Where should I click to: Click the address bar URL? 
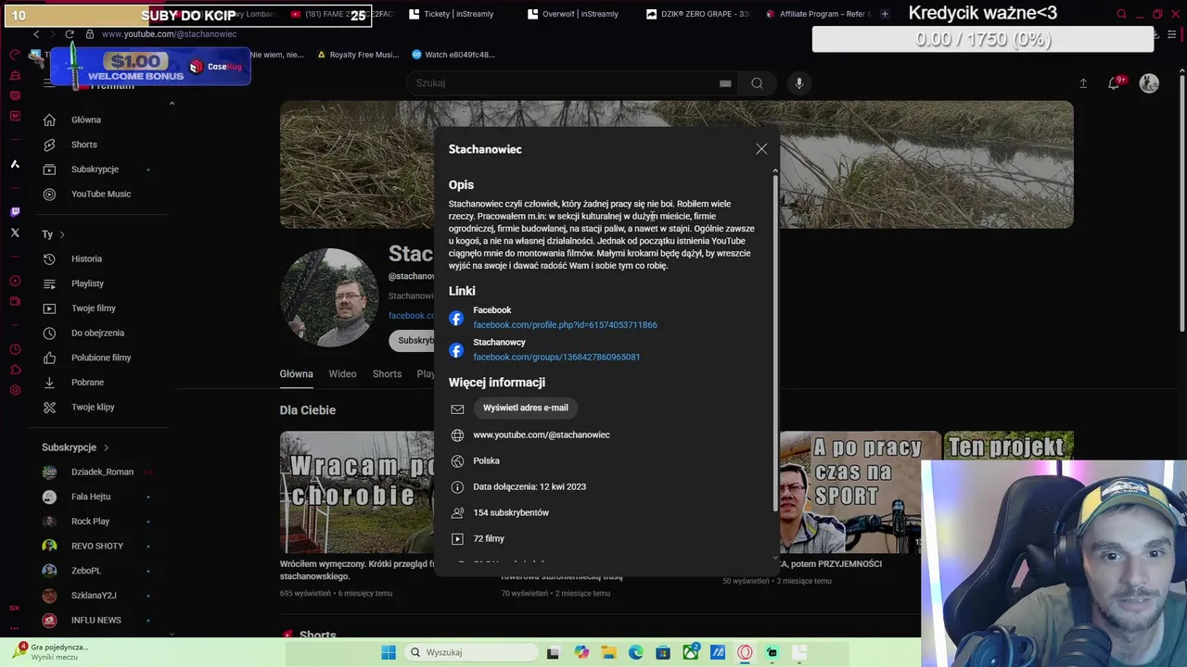(x=169, y=34)
